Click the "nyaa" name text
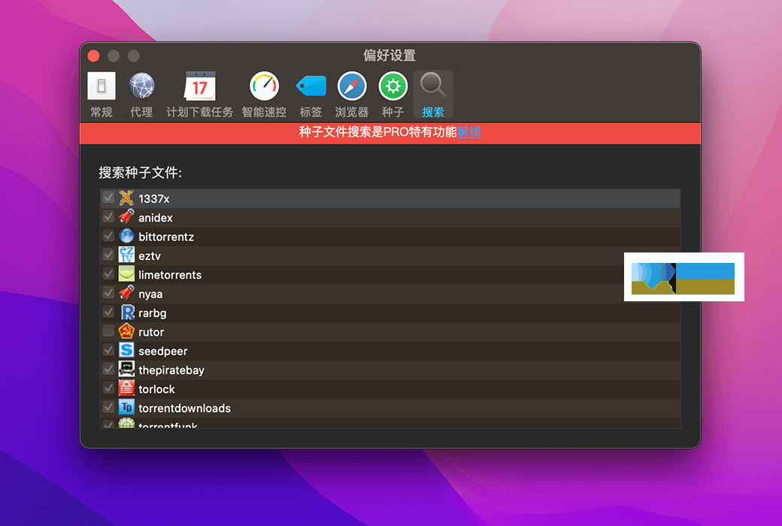 pyautogui.click(x=150, y=294)
